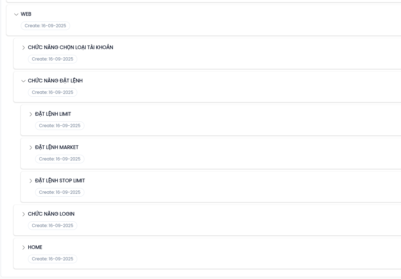Click the Create date tag under HOME
401x279 pixels.
pos(53,259)
